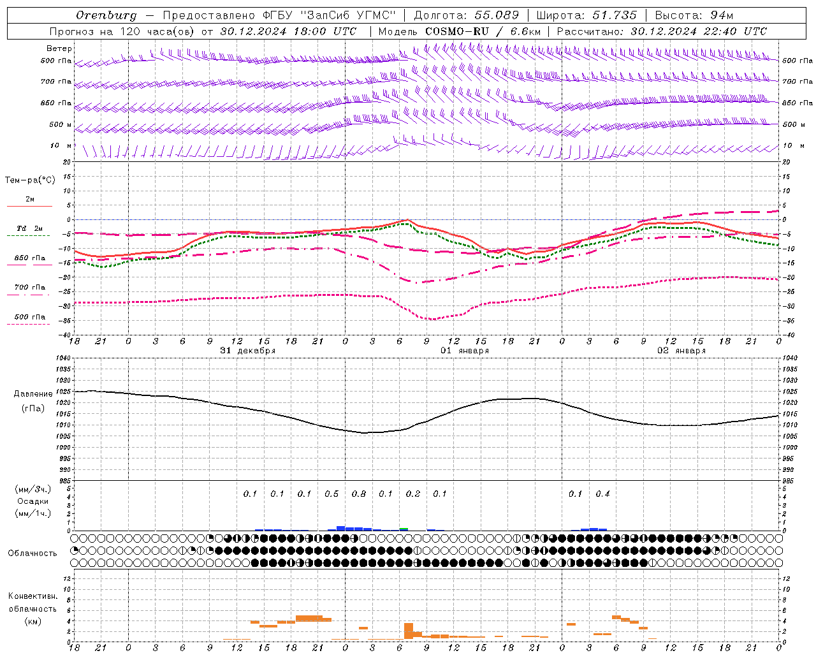Click the "Orenburg" station title

(x=106, y=15)
